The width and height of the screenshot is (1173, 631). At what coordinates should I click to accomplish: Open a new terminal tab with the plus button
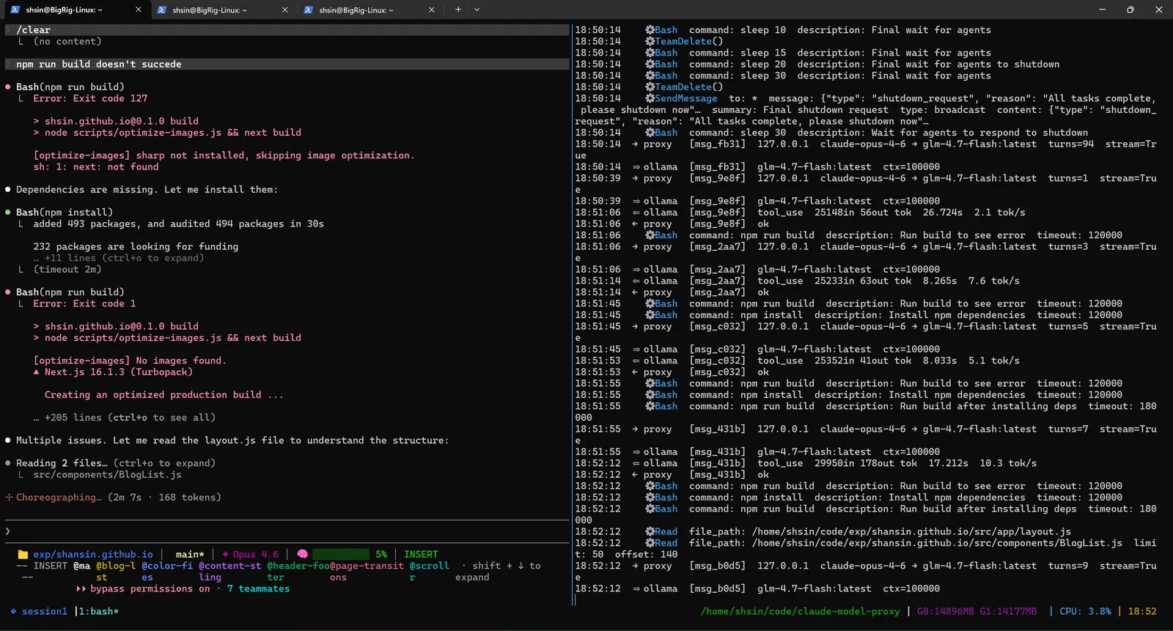click(457, 10)
